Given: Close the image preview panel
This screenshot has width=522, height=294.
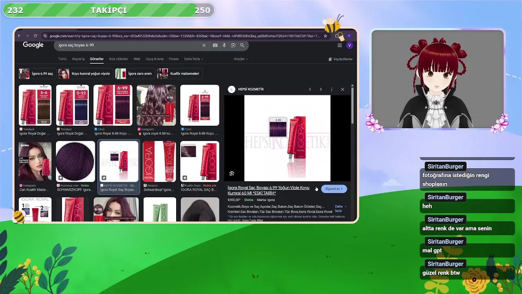Looking at the screenshot, I should pos(342,89).
